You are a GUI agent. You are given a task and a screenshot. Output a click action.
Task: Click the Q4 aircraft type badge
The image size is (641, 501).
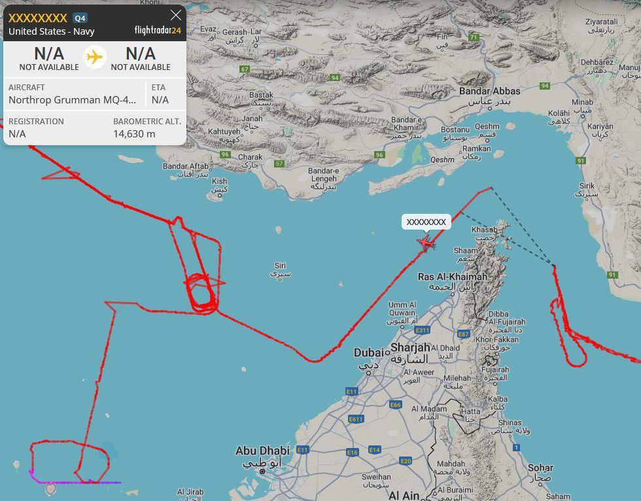coord(80,18)
